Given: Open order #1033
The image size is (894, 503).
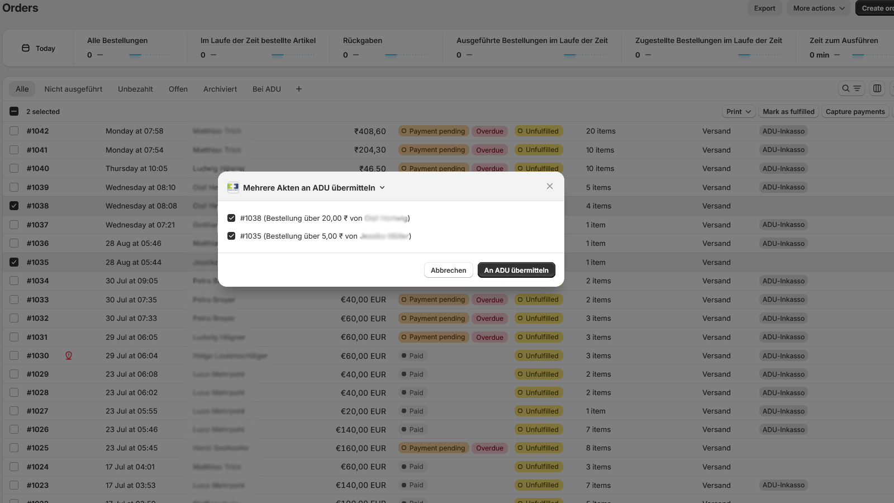Looking at the screenshot, I should click(37, 300).
